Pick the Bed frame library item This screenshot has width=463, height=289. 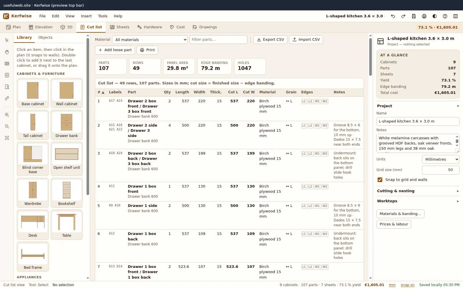click(x=33, y=257)
